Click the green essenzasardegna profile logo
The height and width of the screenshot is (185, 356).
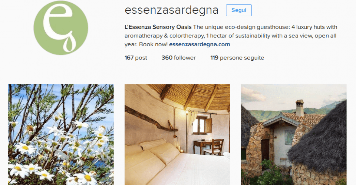tap(61, 28)
